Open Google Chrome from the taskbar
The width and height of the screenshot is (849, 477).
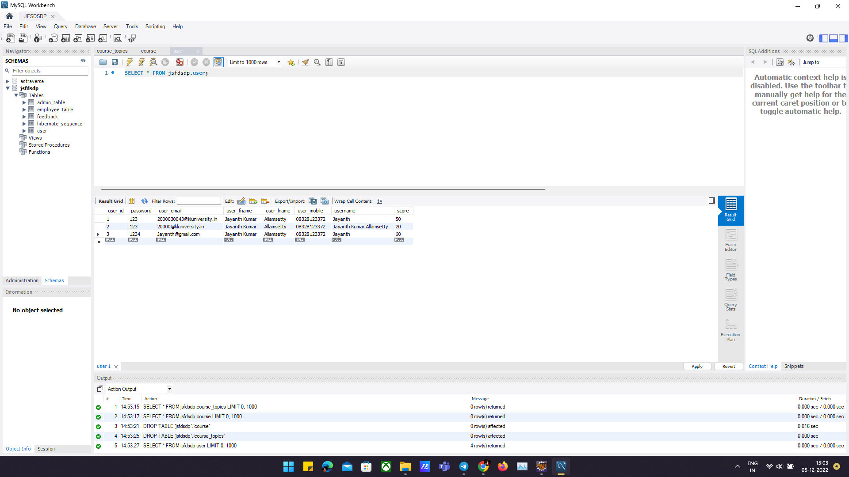(x=483, y=466)
